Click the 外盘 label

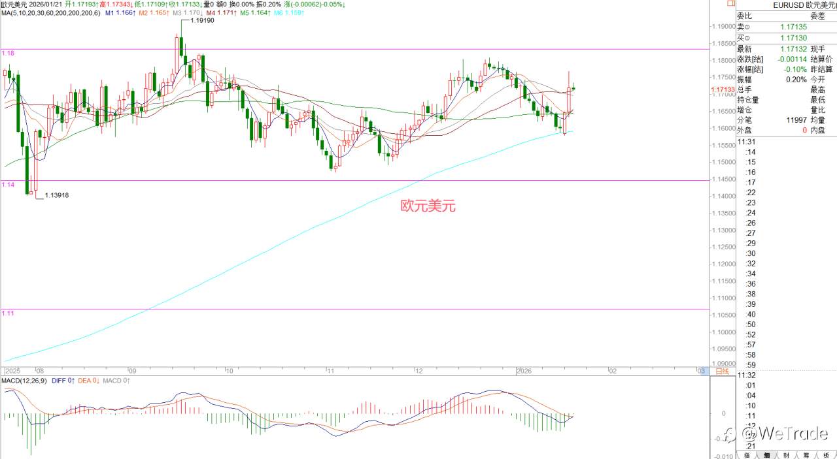coord(745,131)
